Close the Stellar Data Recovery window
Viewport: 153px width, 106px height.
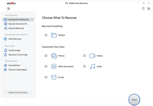(149, 3)
